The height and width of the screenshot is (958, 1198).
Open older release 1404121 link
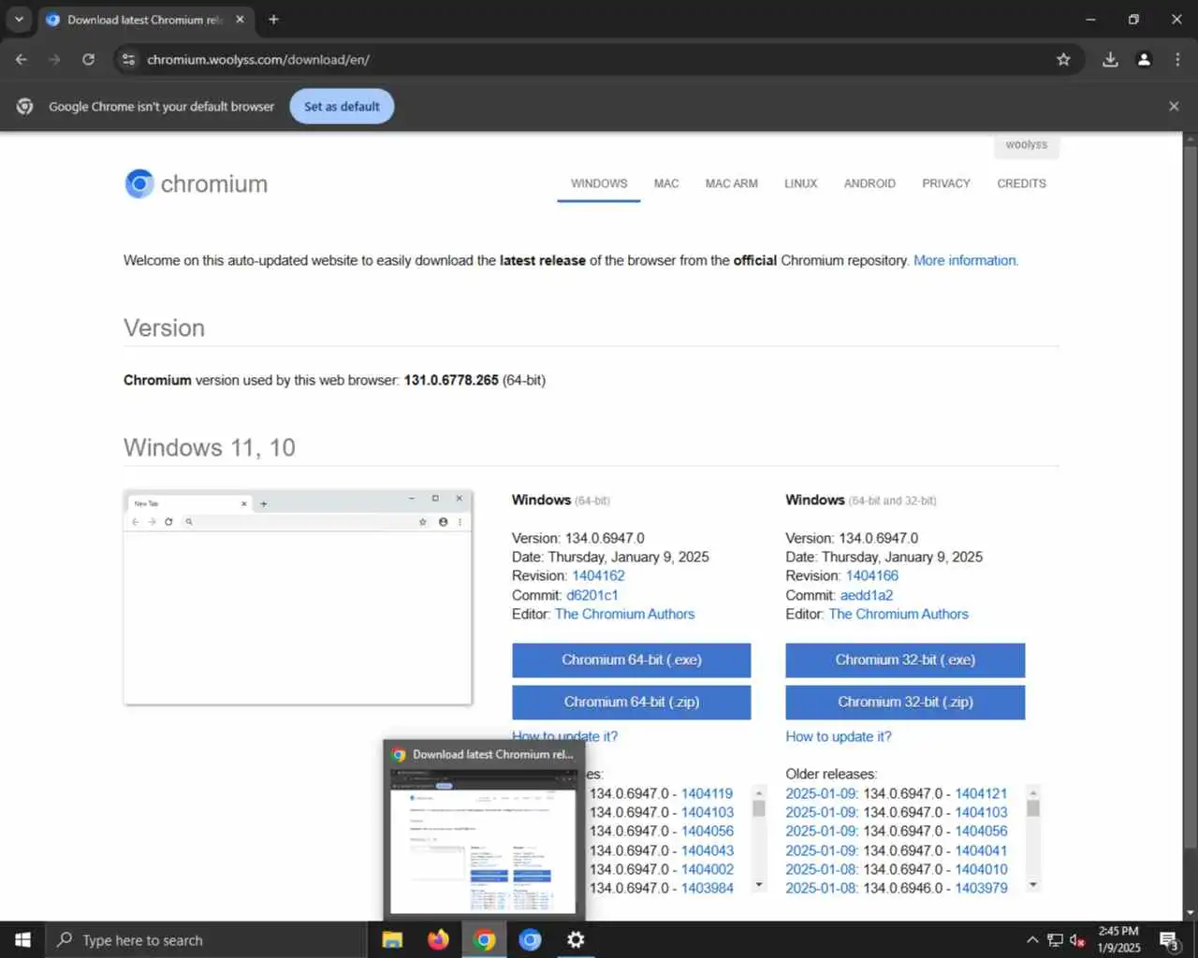tap(981, 793)
